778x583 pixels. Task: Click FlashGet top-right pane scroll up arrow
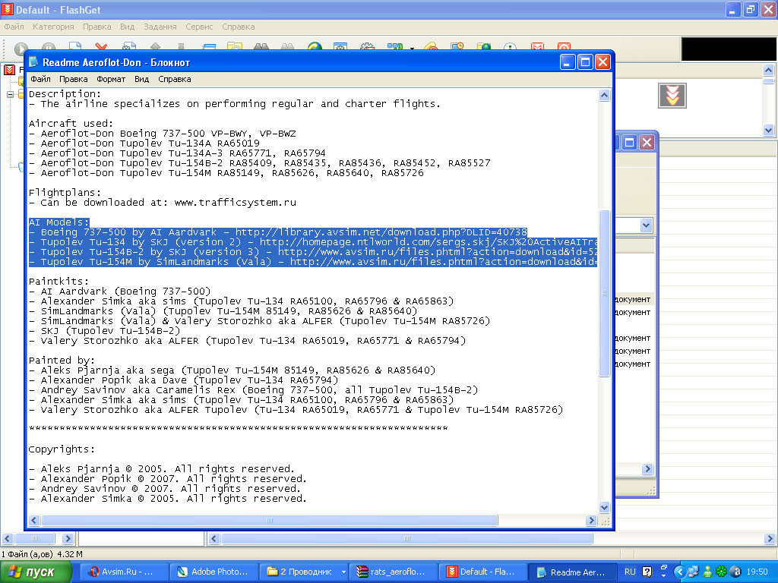[768, 71]
